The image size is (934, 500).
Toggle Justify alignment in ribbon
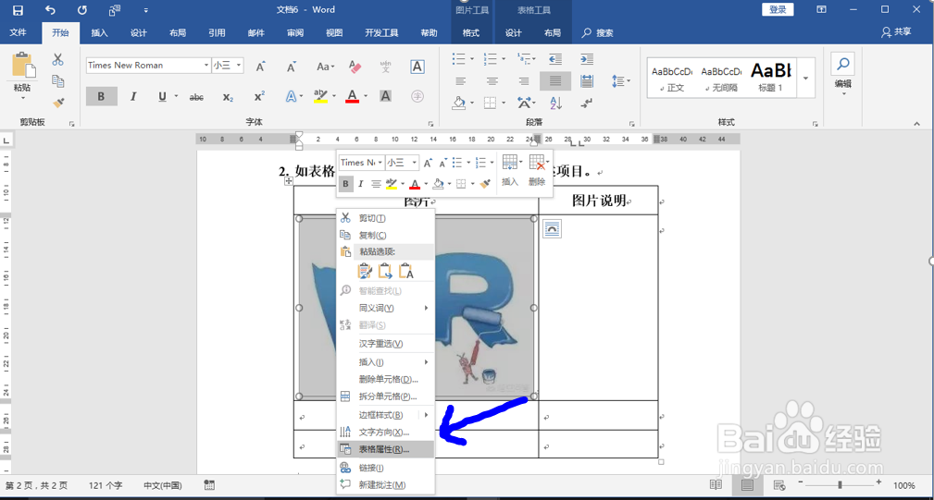(555, 80)
